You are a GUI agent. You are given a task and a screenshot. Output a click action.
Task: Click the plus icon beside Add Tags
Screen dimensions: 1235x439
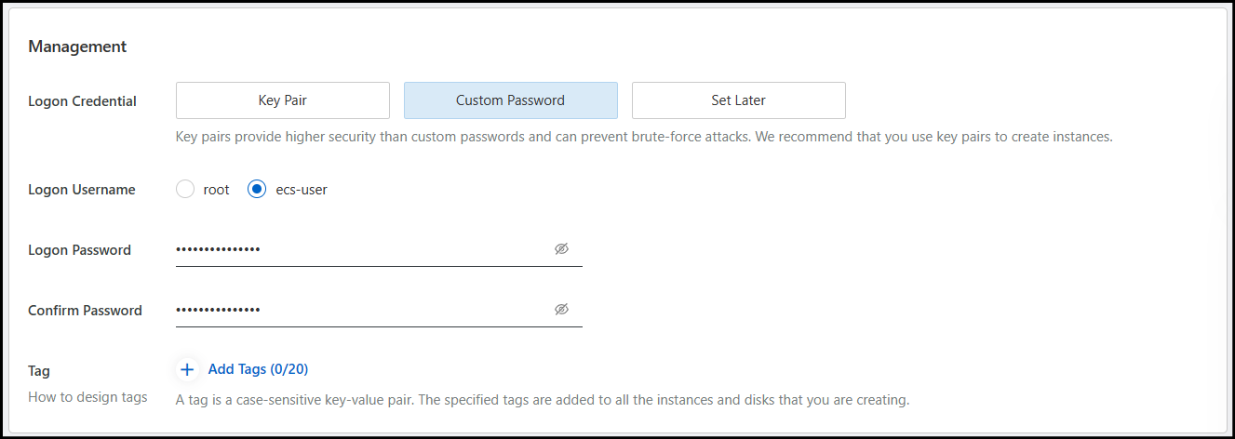click(x=187, y=370)
